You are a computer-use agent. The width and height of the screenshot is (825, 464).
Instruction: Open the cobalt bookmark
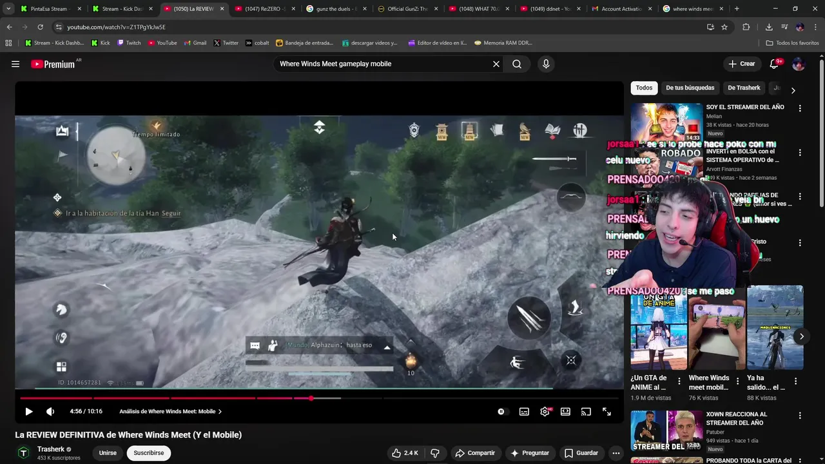coord(257,43)
